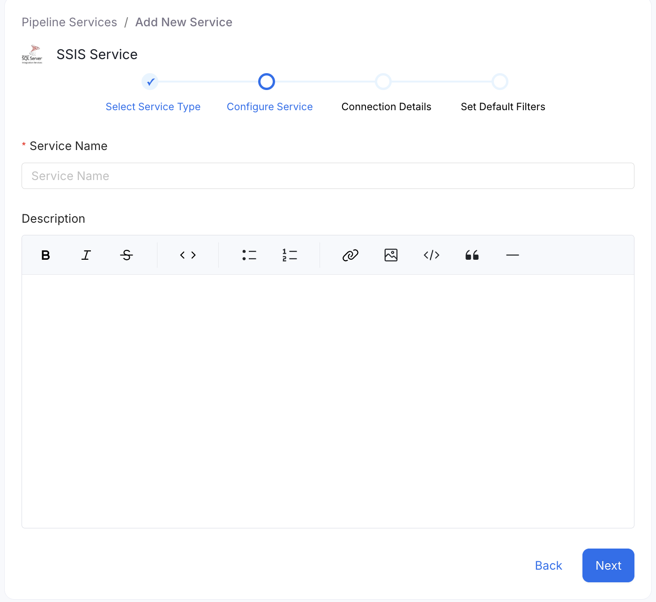Click inside the Description text area

[328, 401]
